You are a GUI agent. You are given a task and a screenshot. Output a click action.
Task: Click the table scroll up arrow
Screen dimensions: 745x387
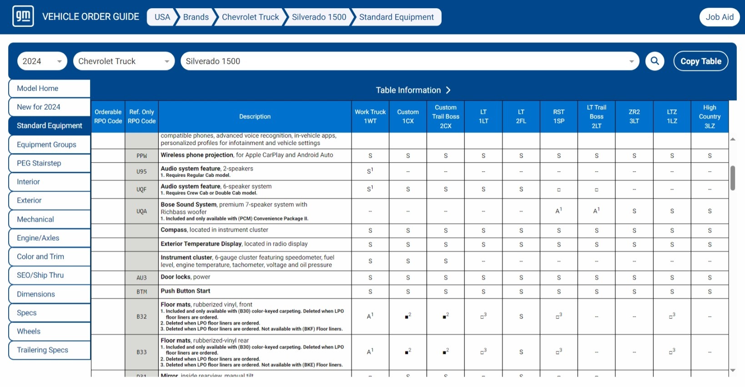tap(733, 139)
